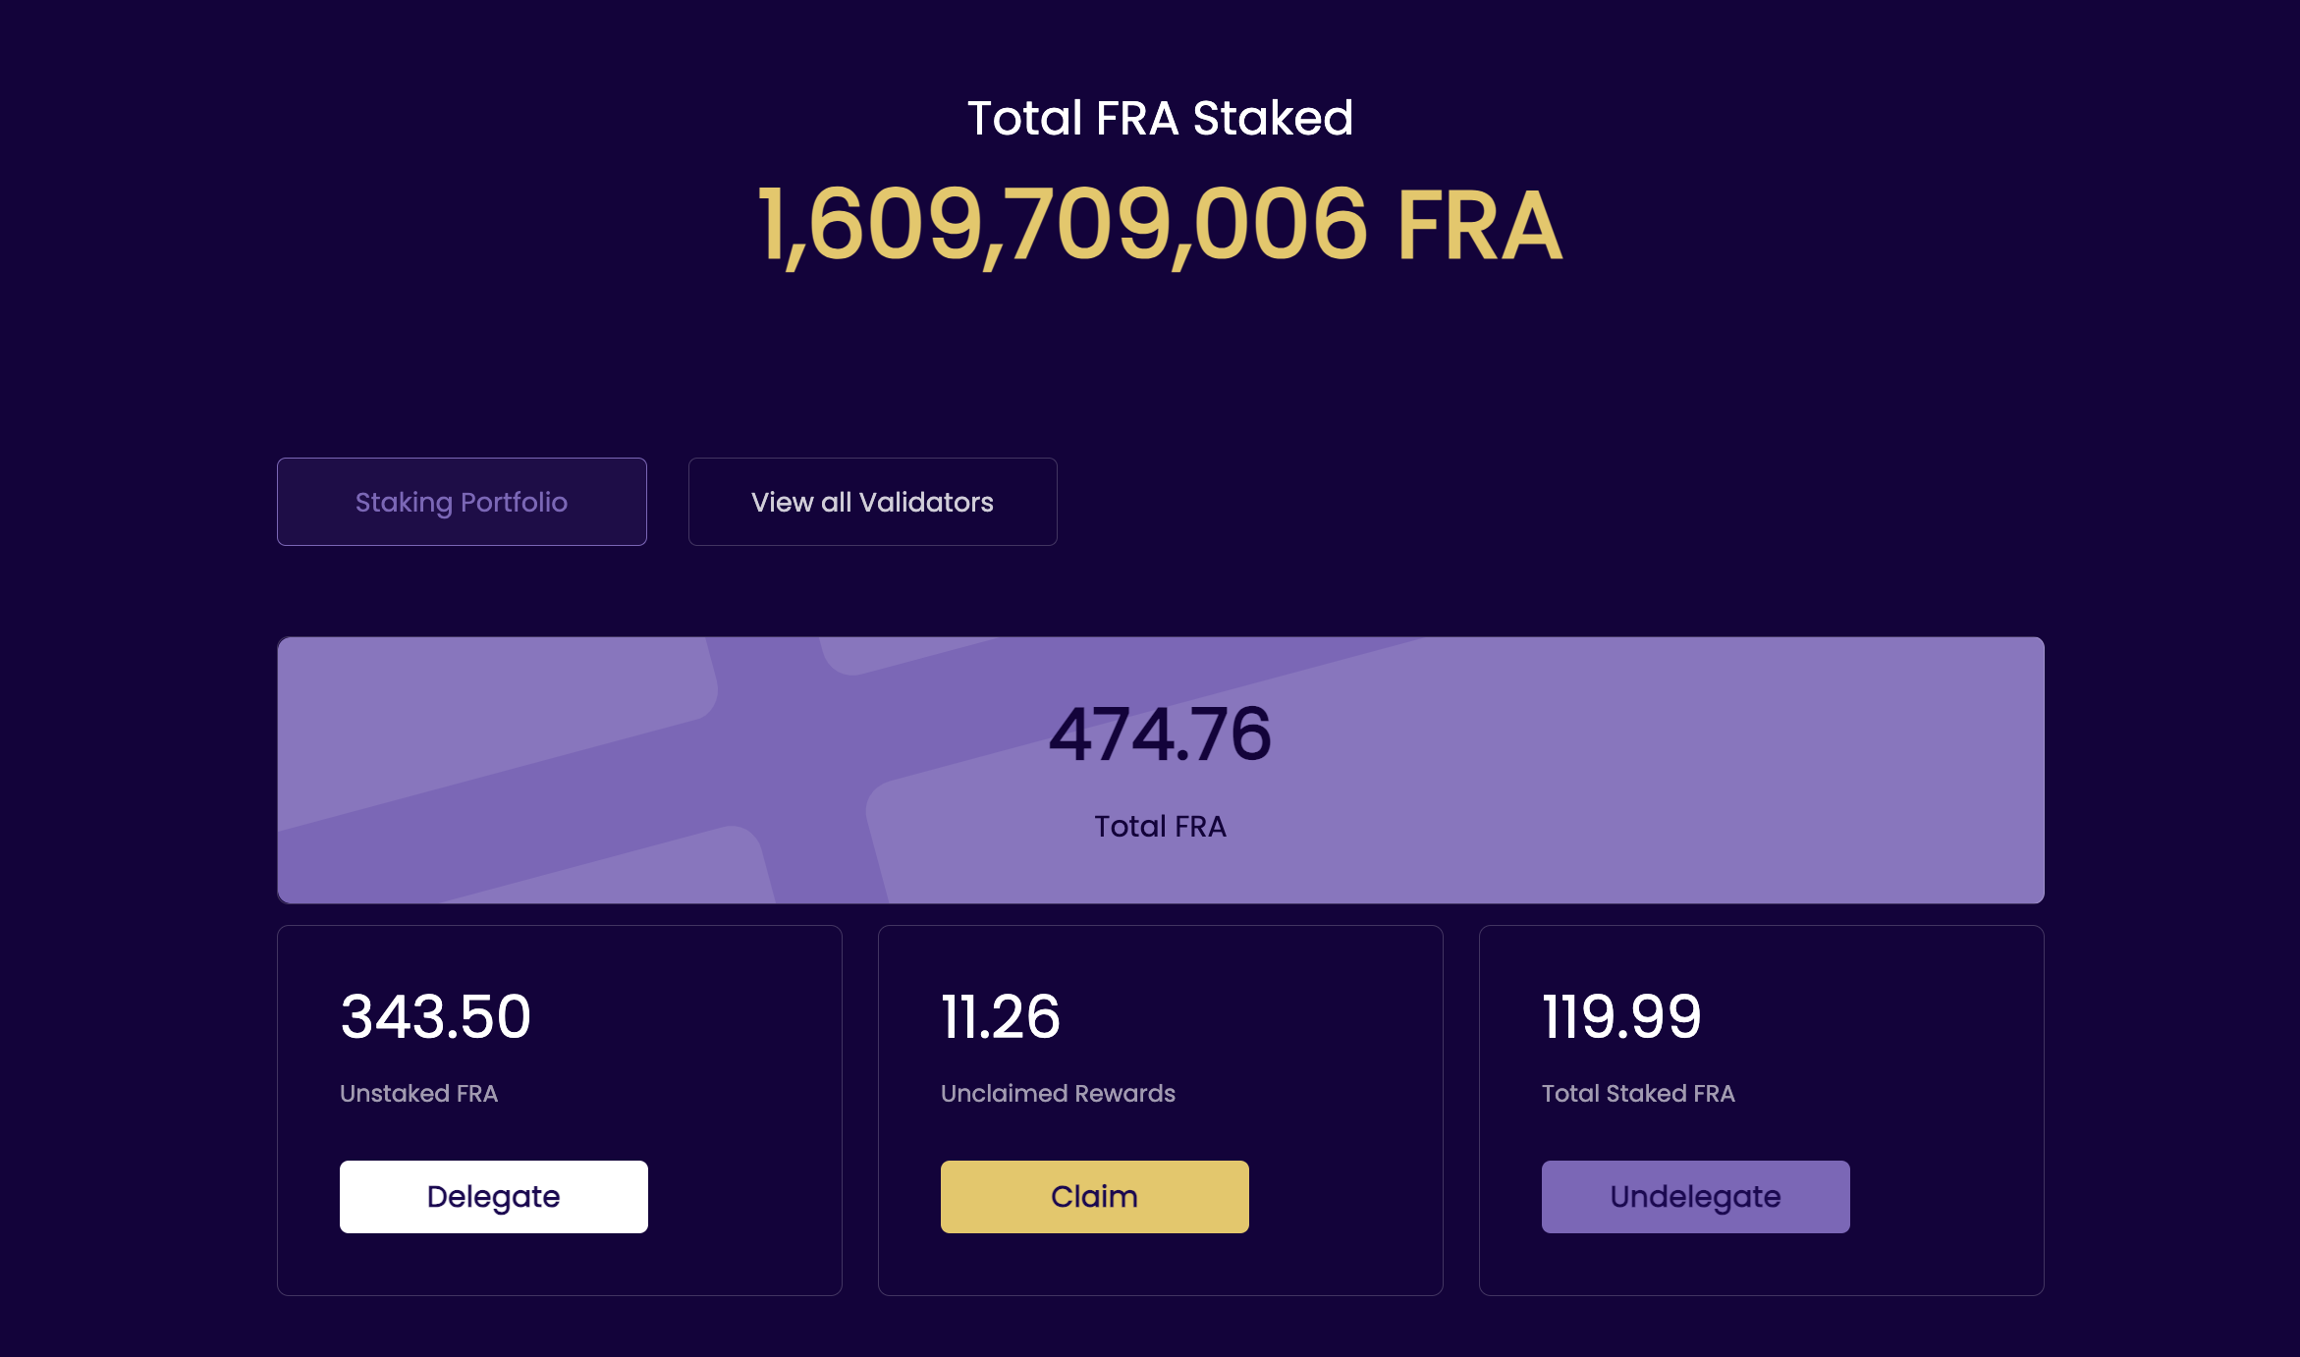Click the 474.76 balance figure

[x=1160, y=734]
